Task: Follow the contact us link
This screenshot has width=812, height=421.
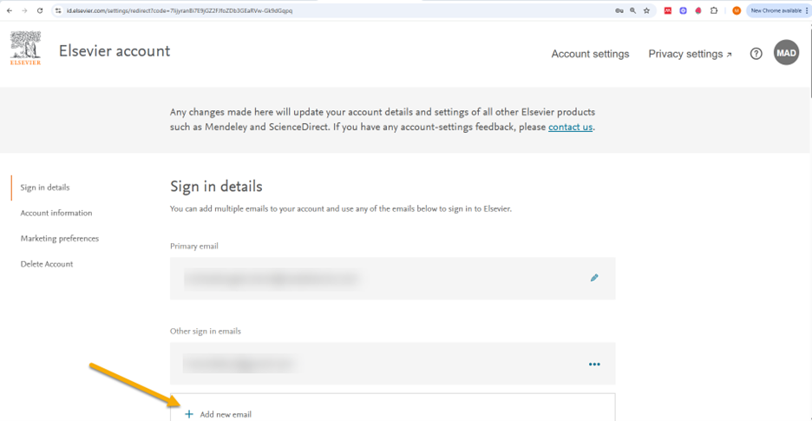Action: click(570, 127)
